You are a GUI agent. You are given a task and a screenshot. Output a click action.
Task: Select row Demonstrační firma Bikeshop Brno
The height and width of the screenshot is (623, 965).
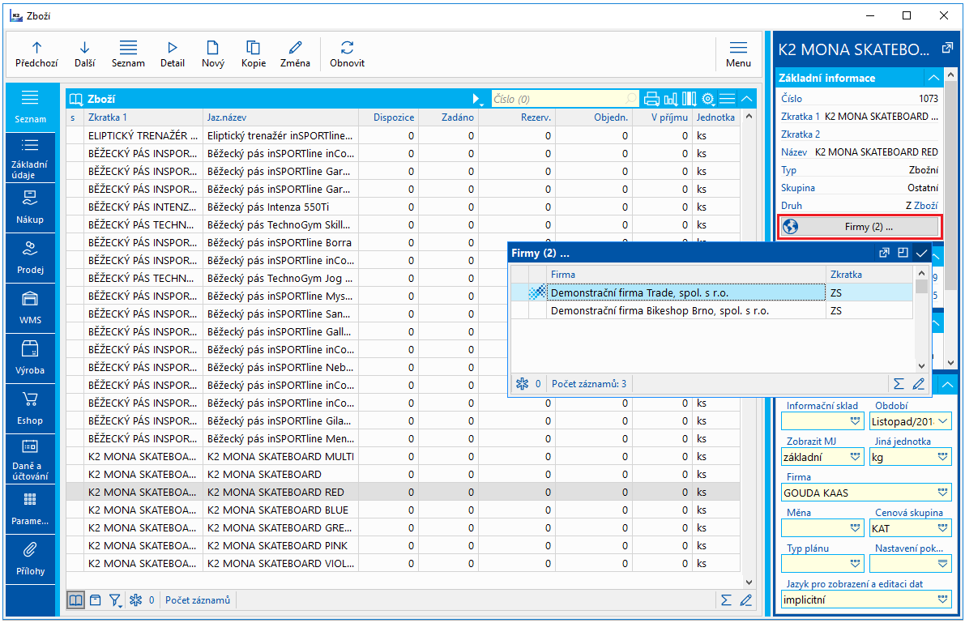660,310
